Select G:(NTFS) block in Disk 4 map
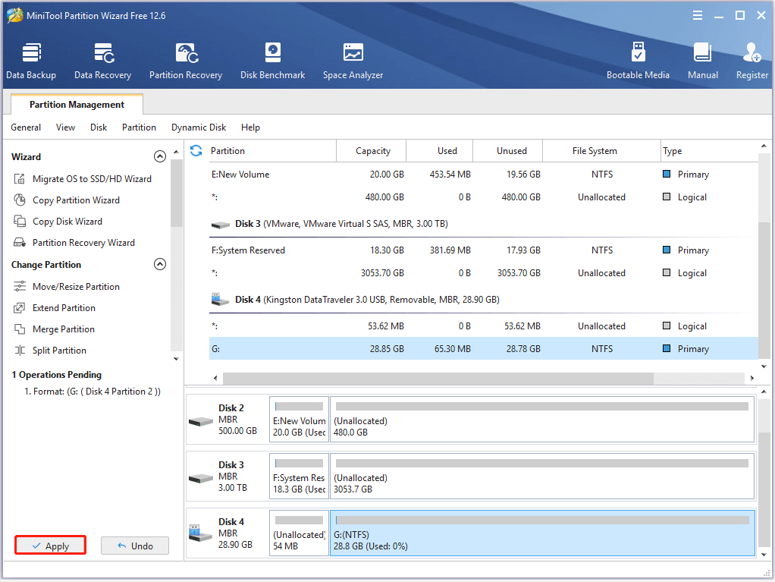This screenshot has height=582, width=775. 542,533
